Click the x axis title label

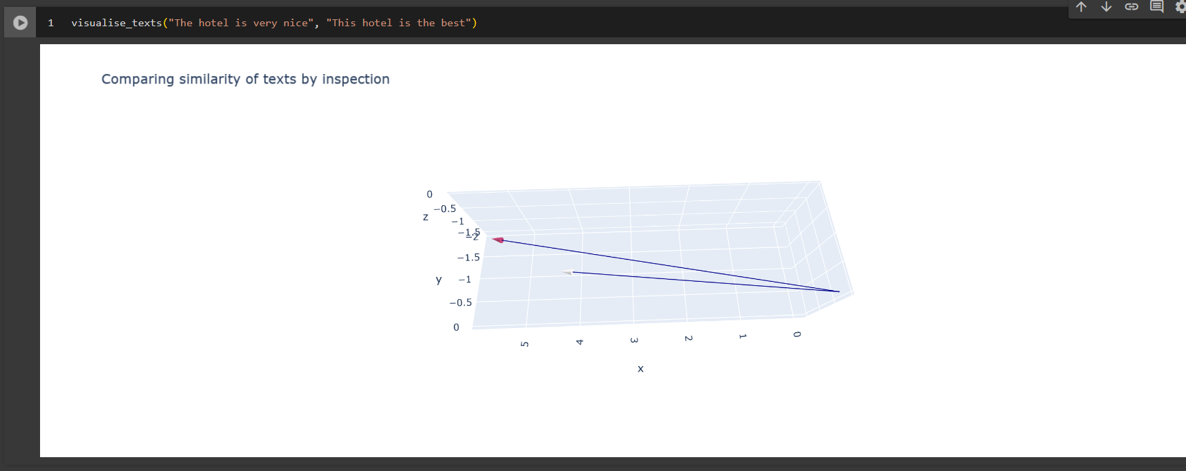(x=640, y=369)
